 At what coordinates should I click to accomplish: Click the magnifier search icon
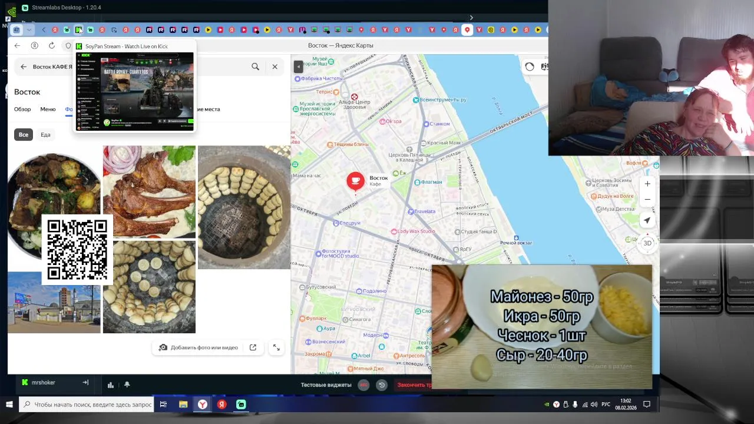tap(255, 67)
